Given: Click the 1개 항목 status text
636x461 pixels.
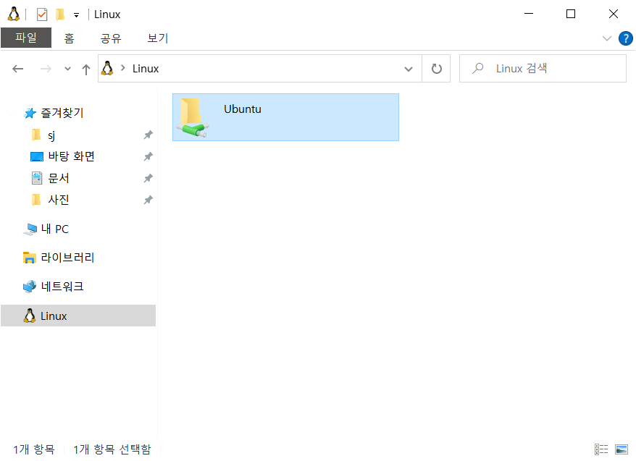Looking at the screenshot, I should pyautogui.click(x=34, y=449).
